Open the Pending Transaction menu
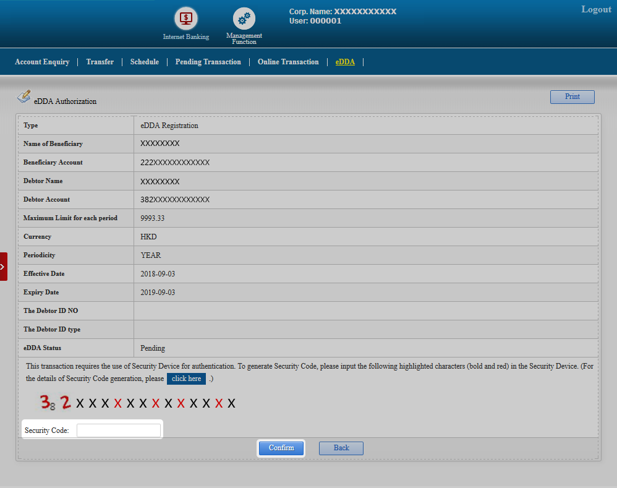Screen dimensions: 617x488 pos(208,62)
